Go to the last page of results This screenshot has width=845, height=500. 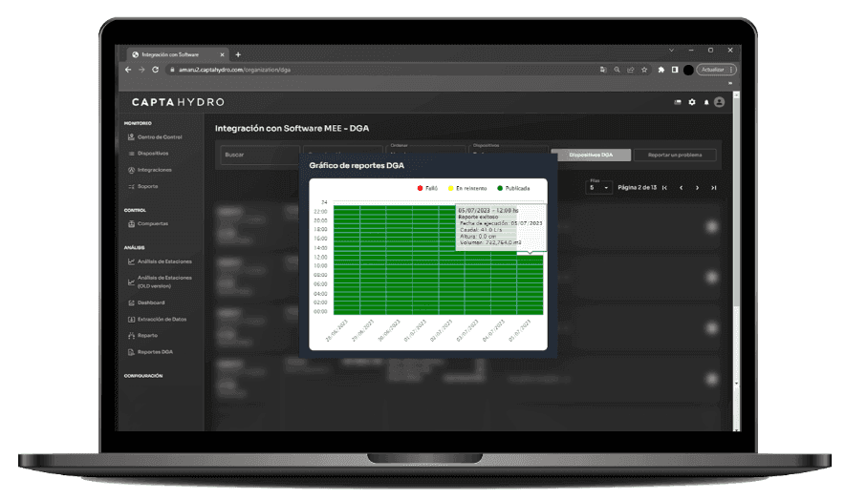click(x=713, y=188)
